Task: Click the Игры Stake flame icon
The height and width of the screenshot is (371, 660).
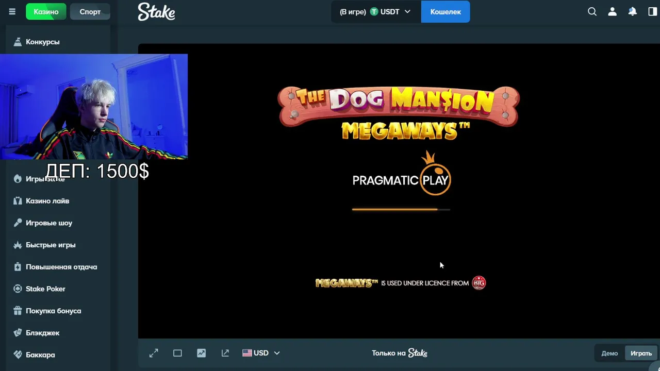Action: click(x=18, y=179)
